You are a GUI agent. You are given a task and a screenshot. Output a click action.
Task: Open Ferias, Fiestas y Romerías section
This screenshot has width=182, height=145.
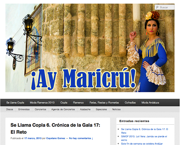(x=104, y=102)
